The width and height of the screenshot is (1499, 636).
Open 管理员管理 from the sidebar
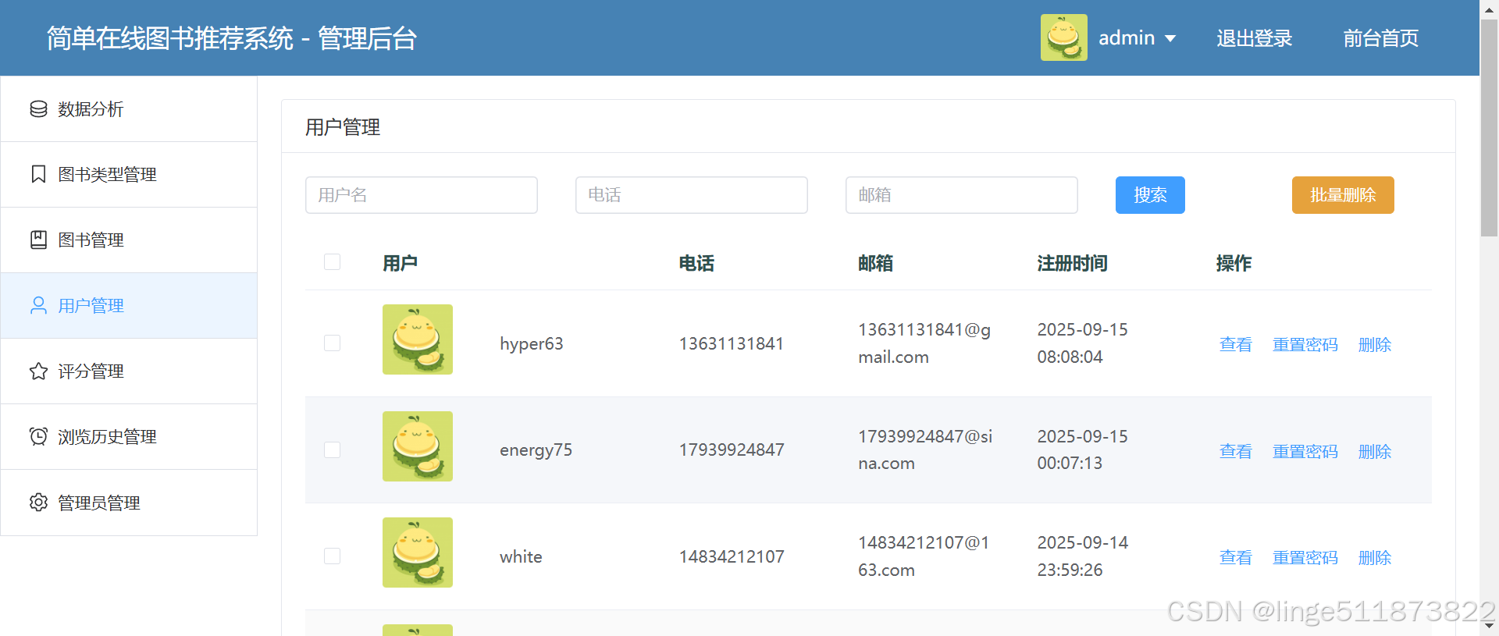[x=129, y=503]
